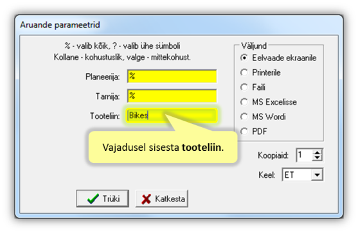Click the green checkmark icon on Trüki
358x233 pixels.
(x=93, y=199)
